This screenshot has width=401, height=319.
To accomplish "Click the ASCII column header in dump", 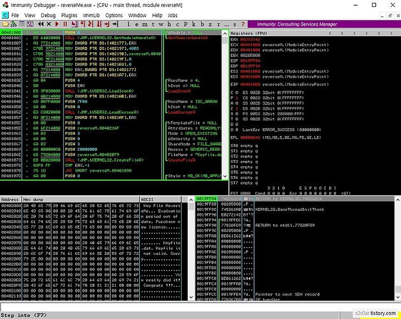I will [x=160, y=200].
